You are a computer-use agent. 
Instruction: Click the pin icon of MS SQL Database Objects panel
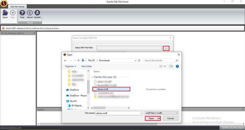coord(34,33)
